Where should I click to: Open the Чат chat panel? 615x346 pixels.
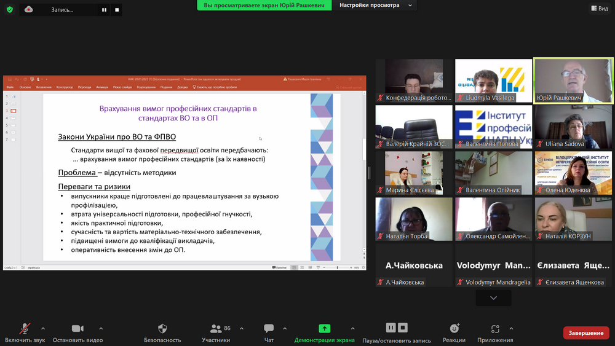click(269, 328)
